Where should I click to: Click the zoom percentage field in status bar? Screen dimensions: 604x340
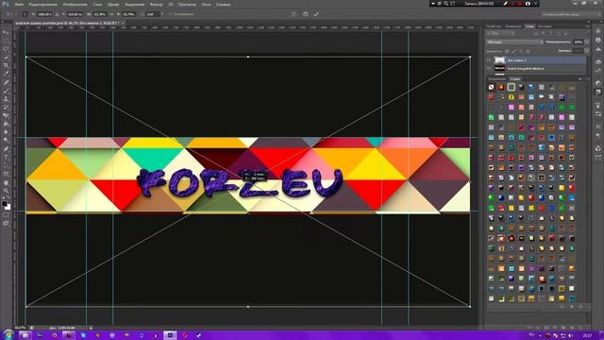(x=20, y=328)
